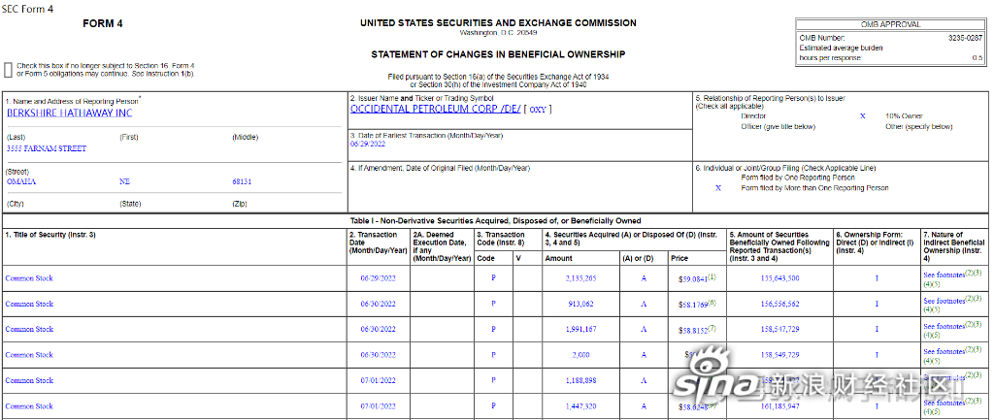
Task: Click the beneficially owned value 156,556,562
Action: pos(781,304)
